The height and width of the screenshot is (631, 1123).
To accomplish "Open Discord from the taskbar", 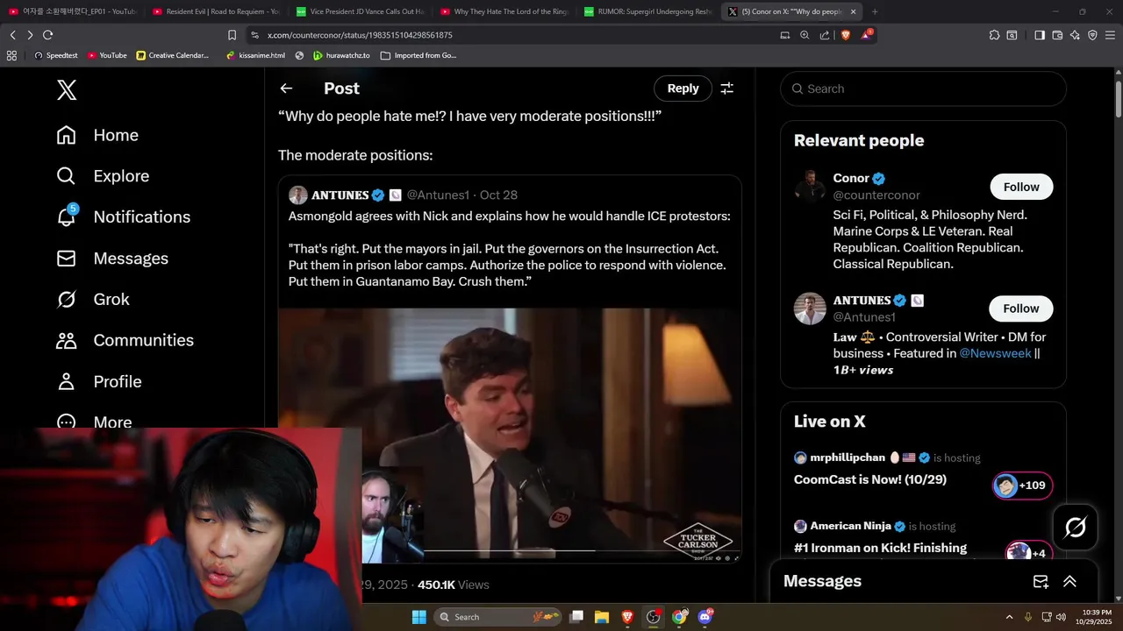I will pos(705,617).
